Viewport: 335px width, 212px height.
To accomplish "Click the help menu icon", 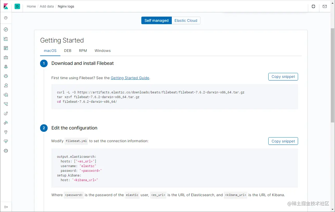I will click(313, 6).
